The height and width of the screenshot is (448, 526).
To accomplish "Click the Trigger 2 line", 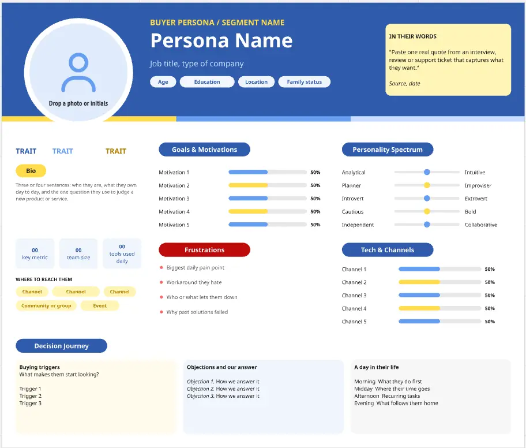I will (x=31, y=396).
